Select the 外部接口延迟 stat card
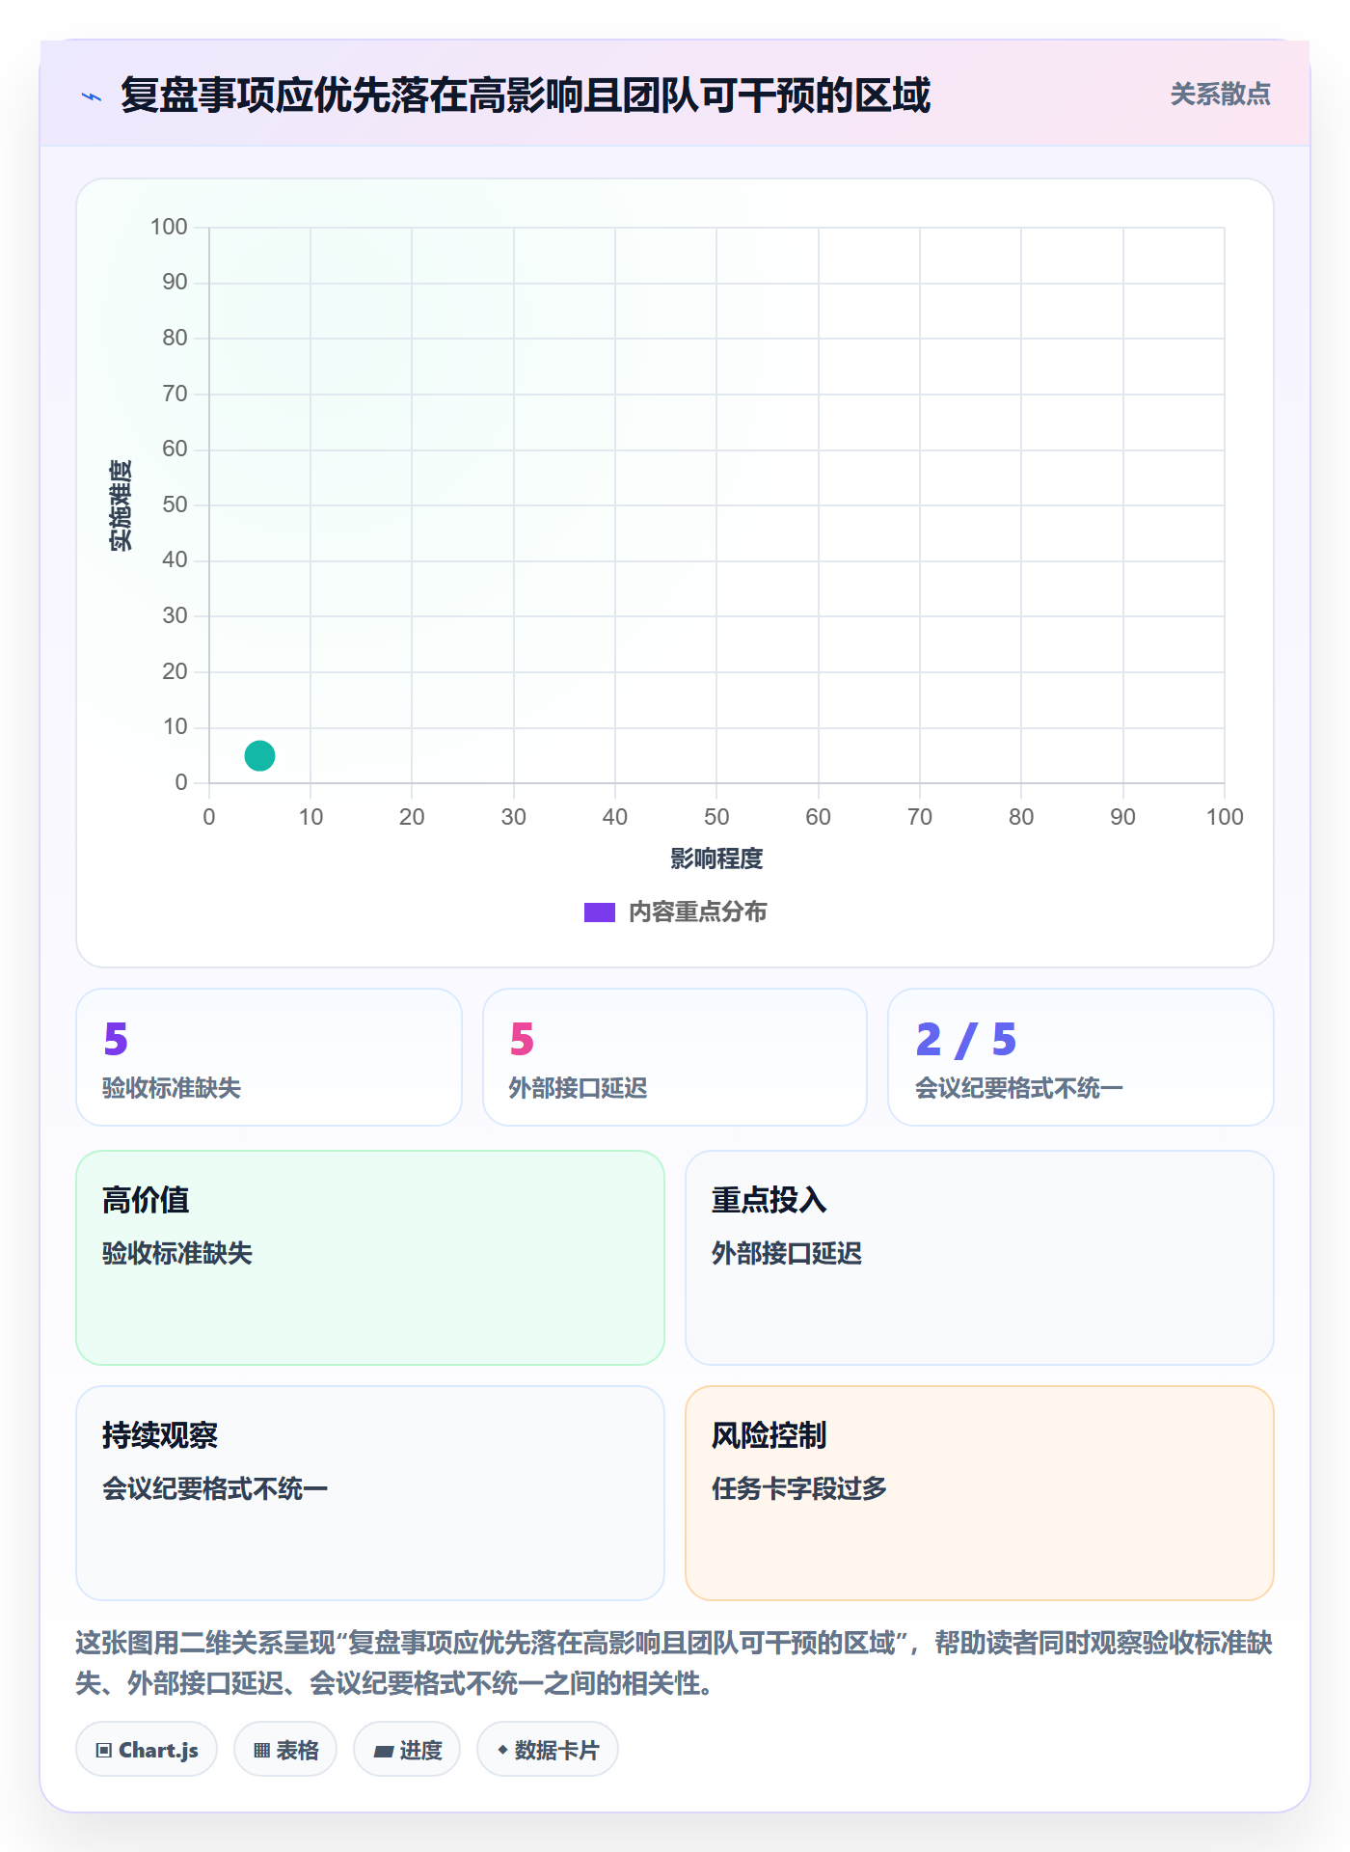The height and width of the screenshot is (1852, 1350). [x=675, y=1057]
